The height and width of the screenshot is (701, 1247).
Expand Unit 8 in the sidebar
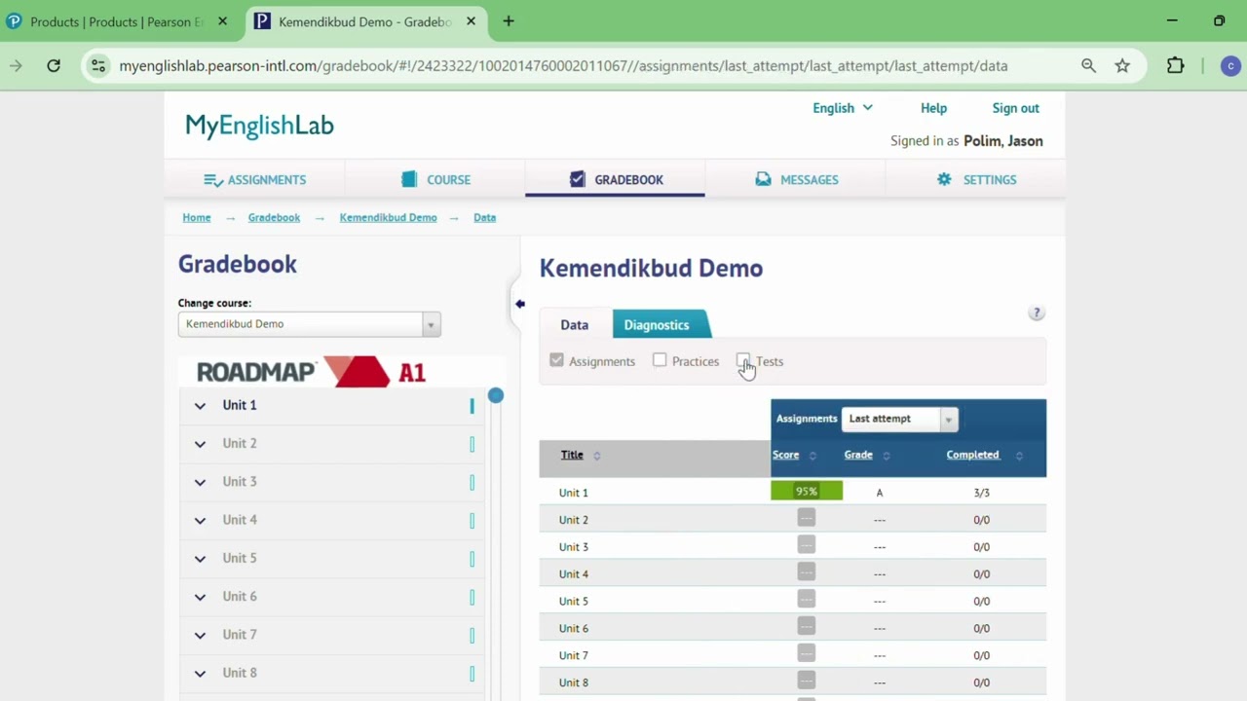click(x=200, y=673)
